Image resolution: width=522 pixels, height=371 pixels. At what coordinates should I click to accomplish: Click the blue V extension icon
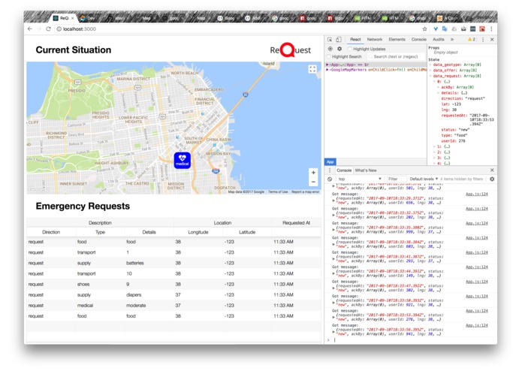[x=436, y=29]
